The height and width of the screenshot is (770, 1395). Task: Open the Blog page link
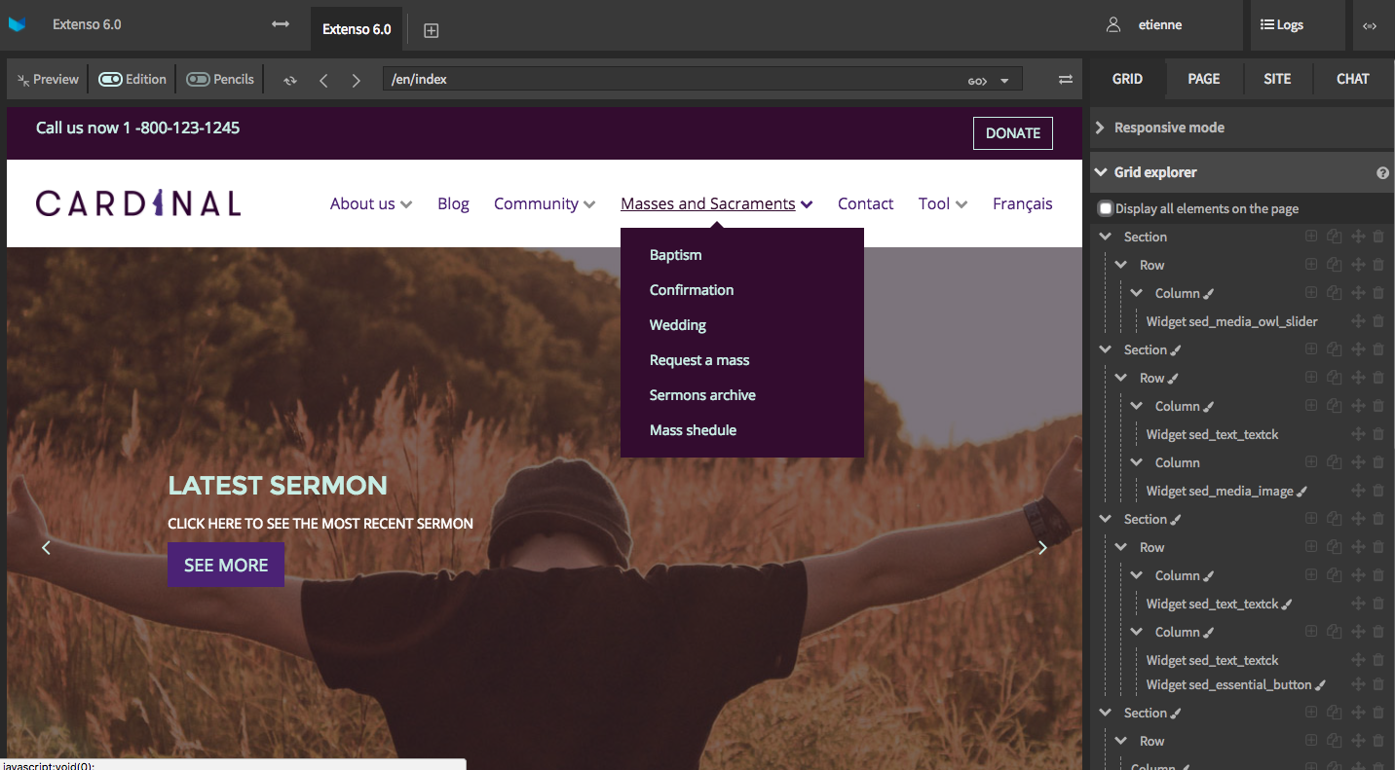(x=453, y=203)
